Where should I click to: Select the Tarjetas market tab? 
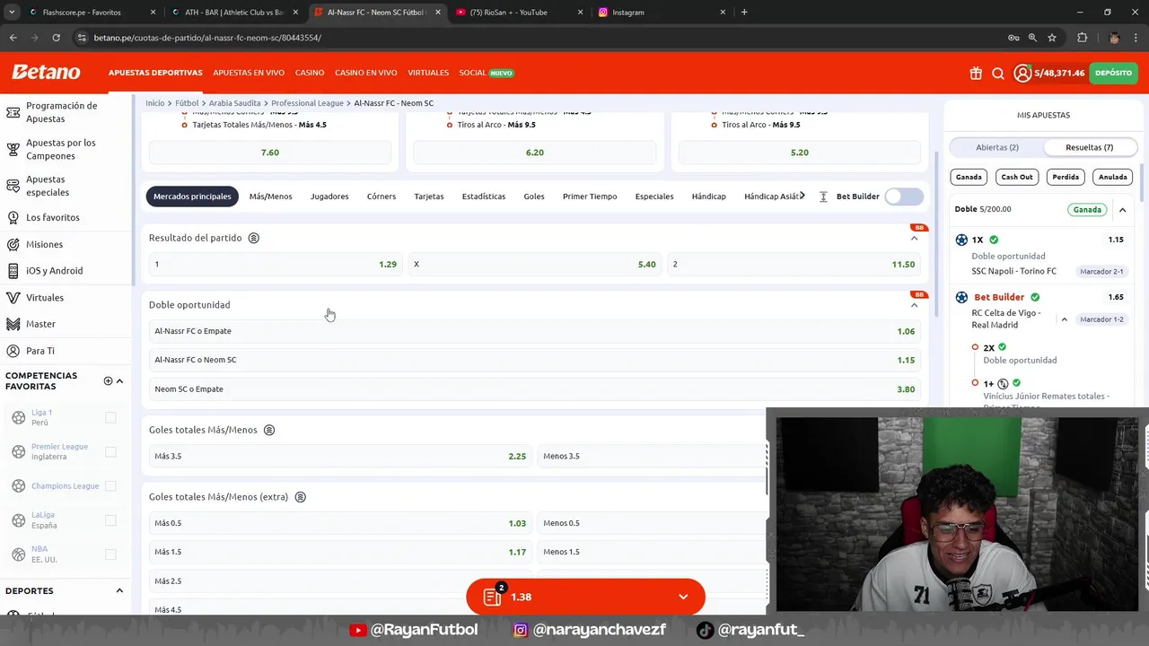coord(429,196)
